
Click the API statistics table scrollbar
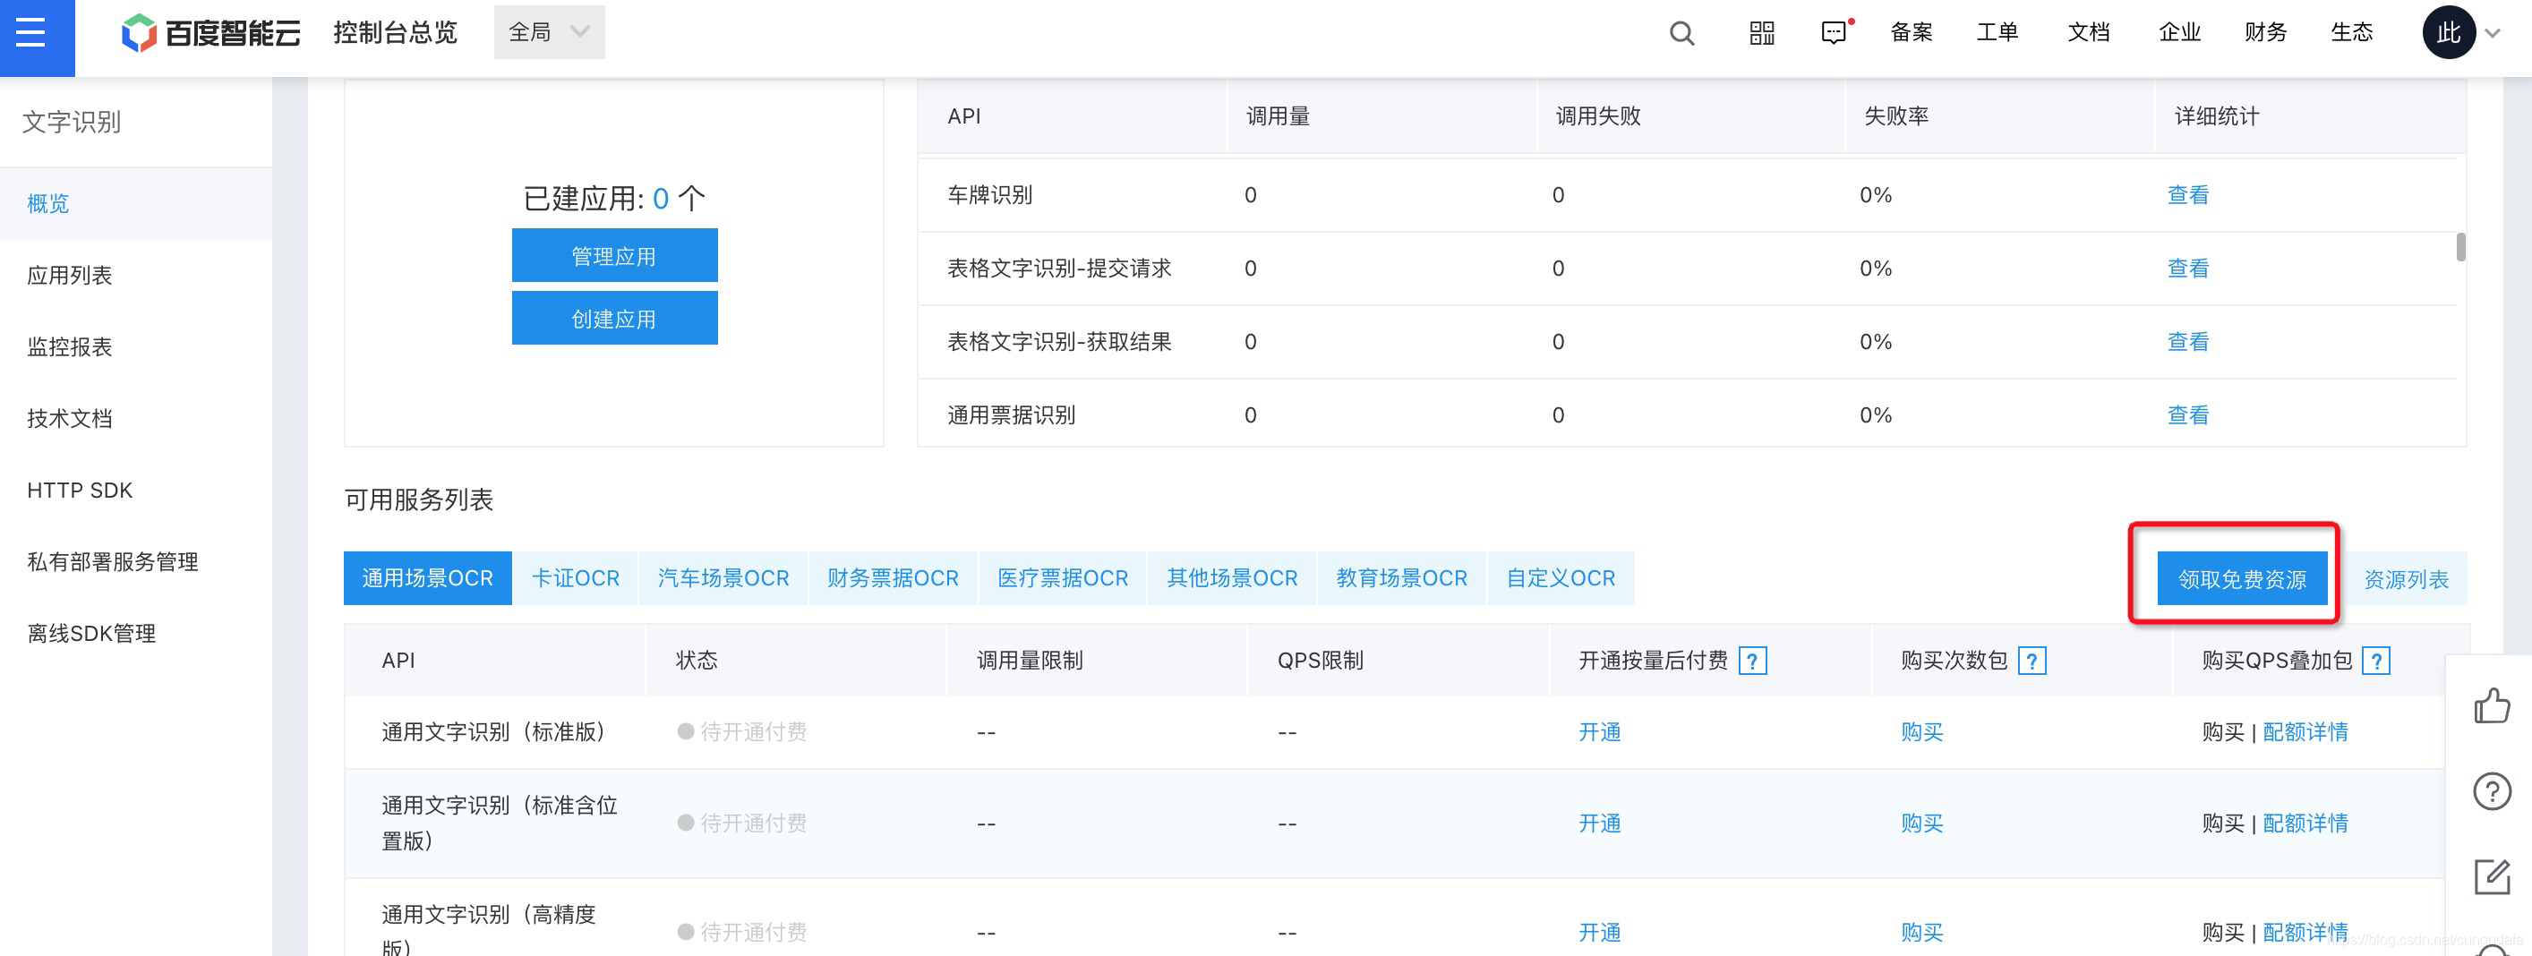2460,247
